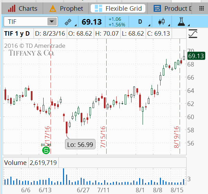Click the L: 68.62 low value
The image size is (208, 194).
(x=133, y=34)
